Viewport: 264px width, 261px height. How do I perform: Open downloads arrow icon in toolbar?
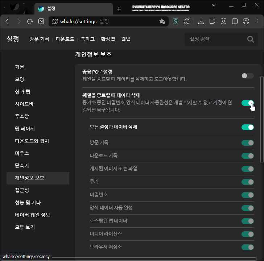point(201,21)
